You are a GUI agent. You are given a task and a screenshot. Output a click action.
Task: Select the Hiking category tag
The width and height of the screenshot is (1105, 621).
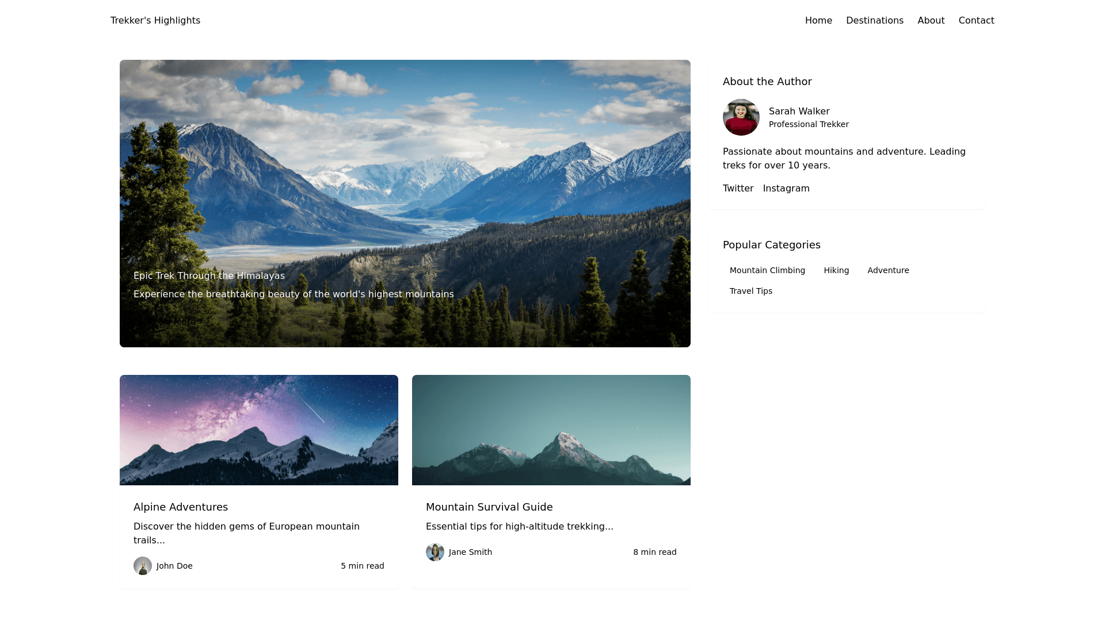pos(836,270)
